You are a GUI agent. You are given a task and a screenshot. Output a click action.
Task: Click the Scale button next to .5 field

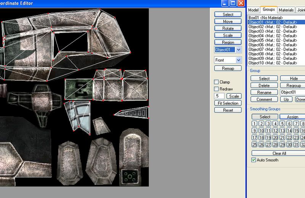[234, 96]
